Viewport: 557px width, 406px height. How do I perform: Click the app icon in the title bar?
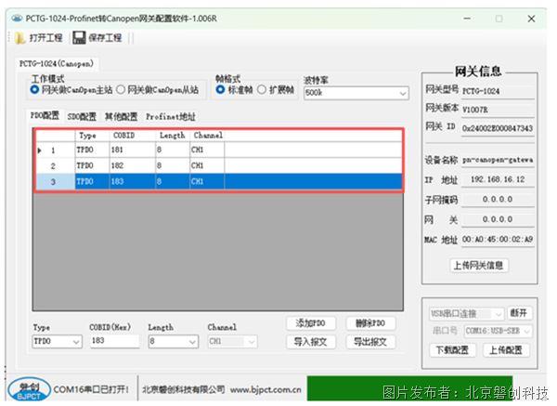(x=17, y=19)
